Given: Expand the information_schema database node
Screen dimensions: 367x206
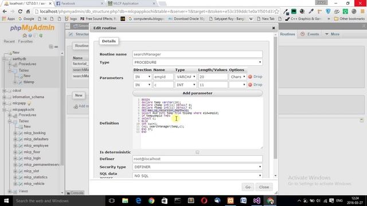Looking at the screenshot, I should tap(4, 97).
